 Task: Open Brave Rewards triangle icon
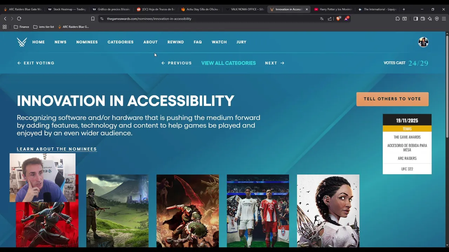(346, 18)
